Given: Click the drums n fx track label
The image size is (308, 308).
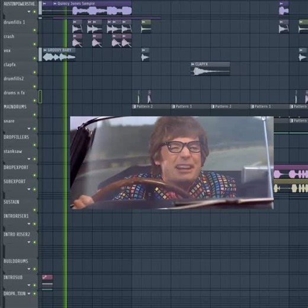Looking at the screenshot, I should tap(14, 93).
